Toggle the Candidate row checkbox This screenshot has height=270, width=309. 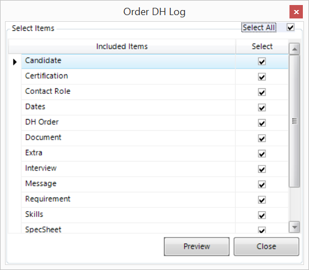pyautogui.click(x=262, y=61)
